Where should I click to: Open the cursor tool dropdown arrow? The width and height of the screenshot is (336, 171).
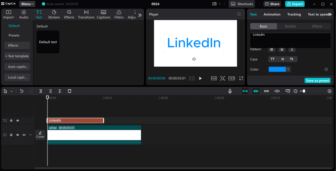pos(12,91)
